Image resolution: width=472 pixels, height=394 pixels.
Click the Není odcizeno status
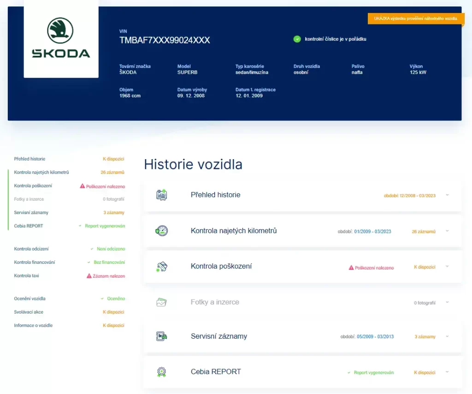pos(111,249)
